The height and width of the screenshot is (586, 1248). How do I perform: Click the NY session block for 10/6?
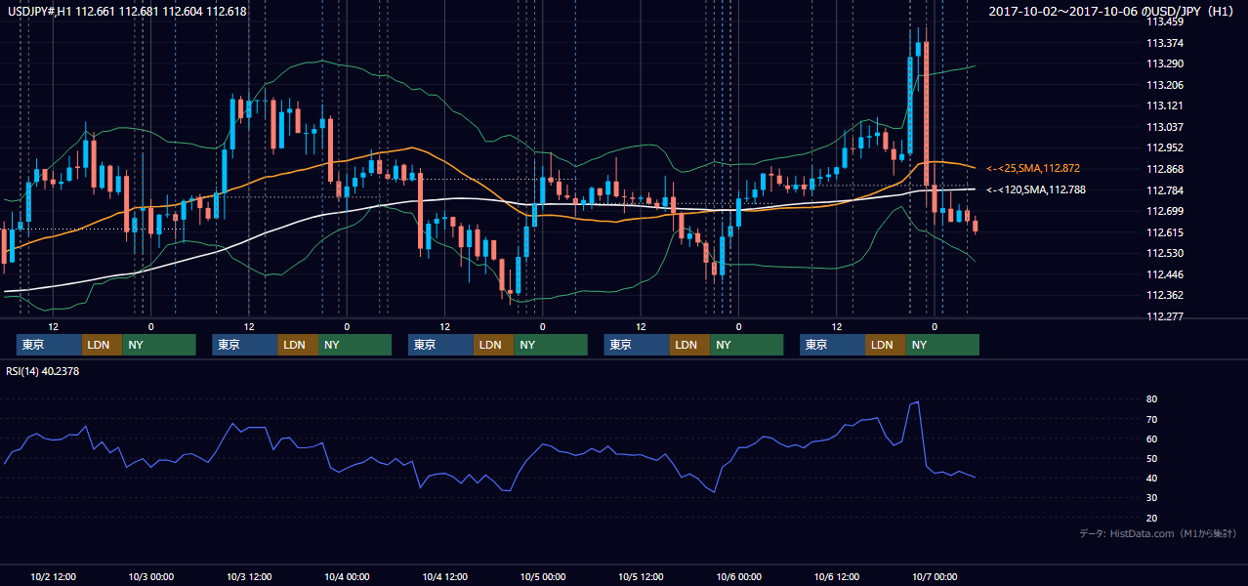point(942,345)
